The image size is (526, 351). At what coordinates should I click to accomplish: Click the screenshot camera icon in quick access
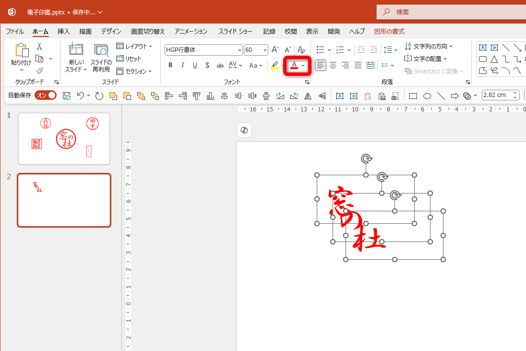coord(395,97)
